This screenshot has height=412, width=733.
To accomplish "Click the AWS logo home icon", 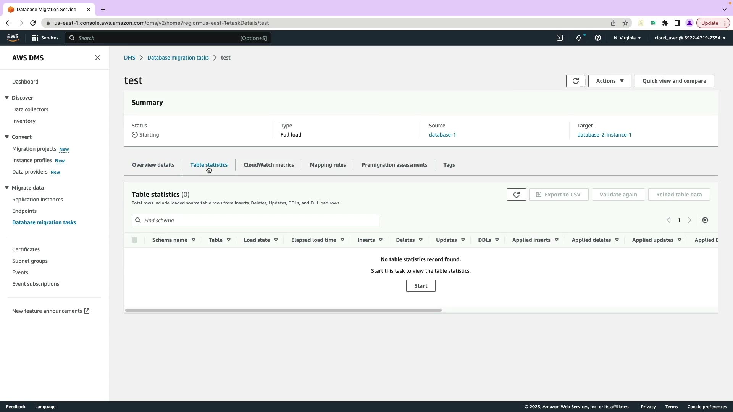I will [13, 37].
